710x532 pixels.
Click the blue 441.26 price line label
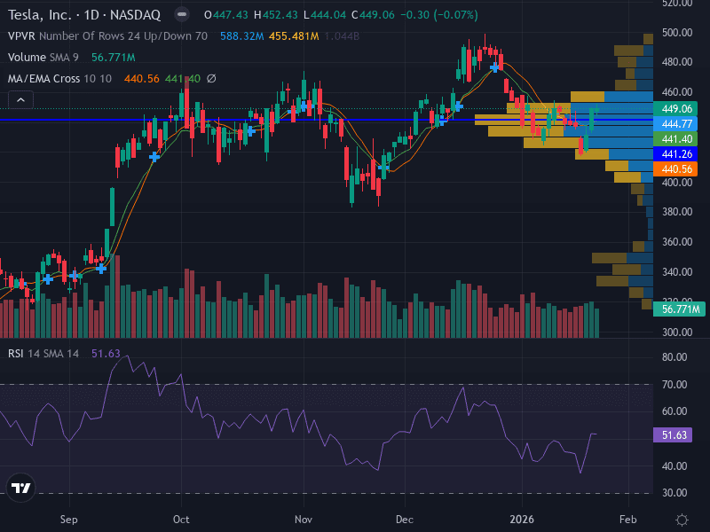click(675, 153)
